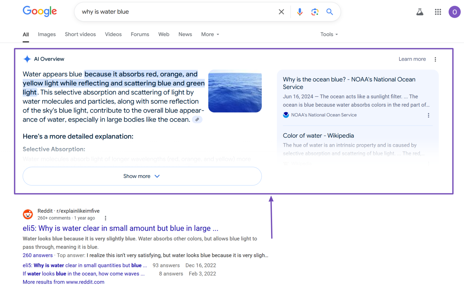The width and height of the screenshot is (464, 292).
Task: Click Learn more in AI Overview
Action: [412, 59]
